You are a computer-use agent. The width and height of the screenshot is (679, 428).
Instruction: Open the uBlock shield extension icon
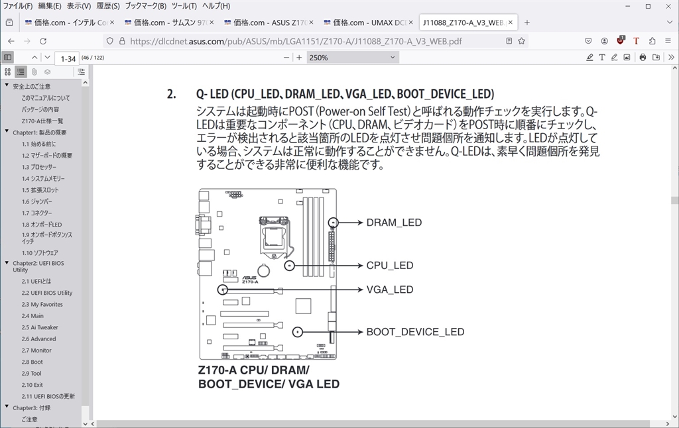tap(621, 40)
